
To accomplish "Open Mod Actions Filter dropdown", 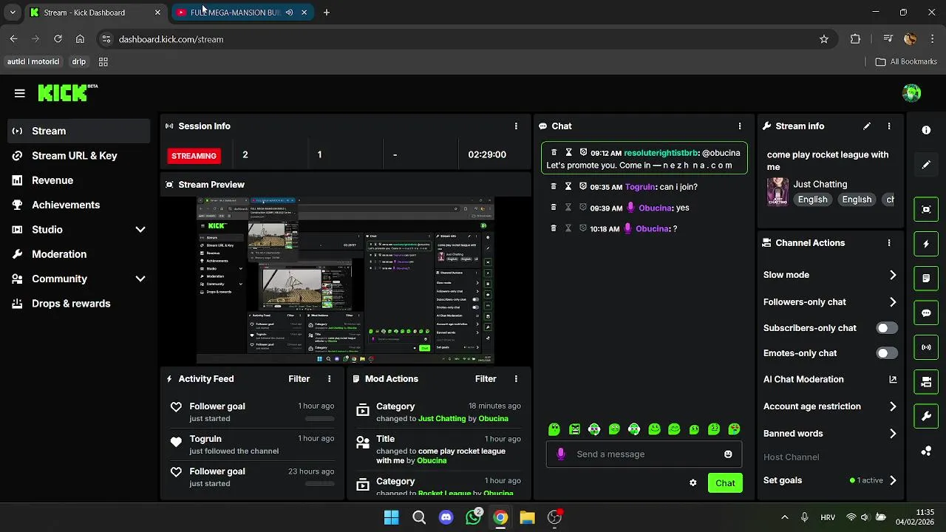I will pos(486,379).
